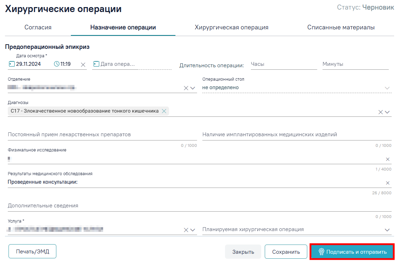The width and height of the screenshot is (398, 264).
Task: Open calendar icon for examination date
Action: click(x=12, y=64)
